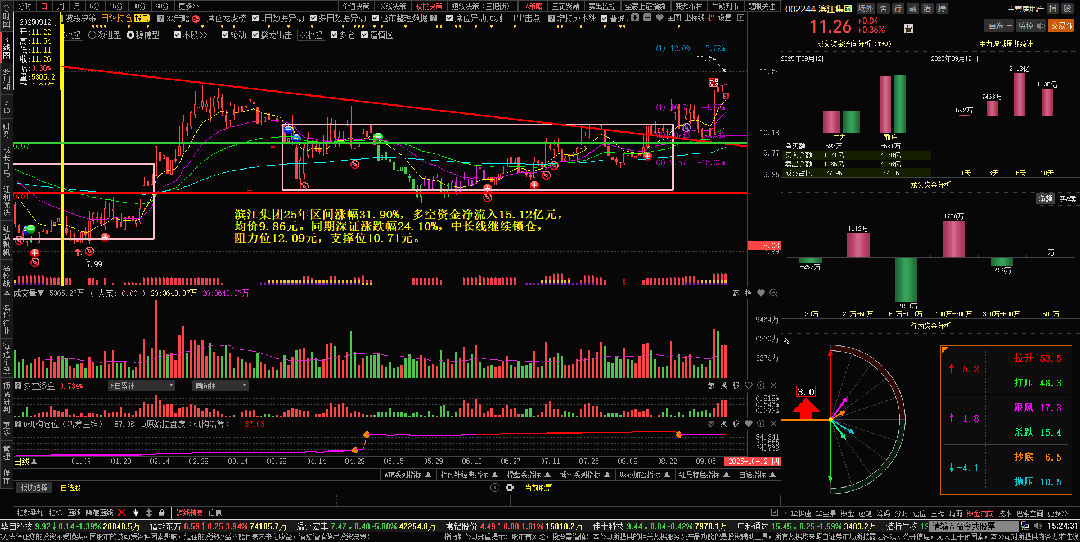Click the help question icon before 多空资金

pyautogui.click(x=18, y=386)
